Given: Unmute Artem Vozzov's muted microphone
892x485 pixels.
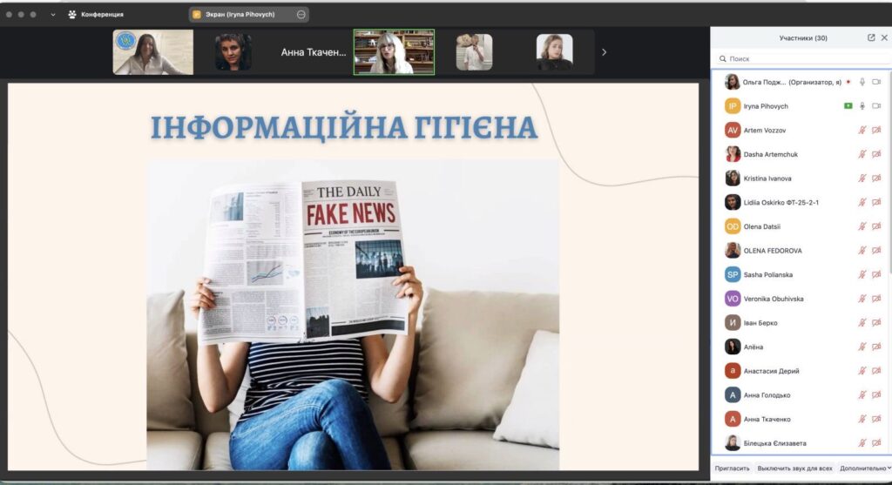Looking at the screenshot, I should click(862, 130).
